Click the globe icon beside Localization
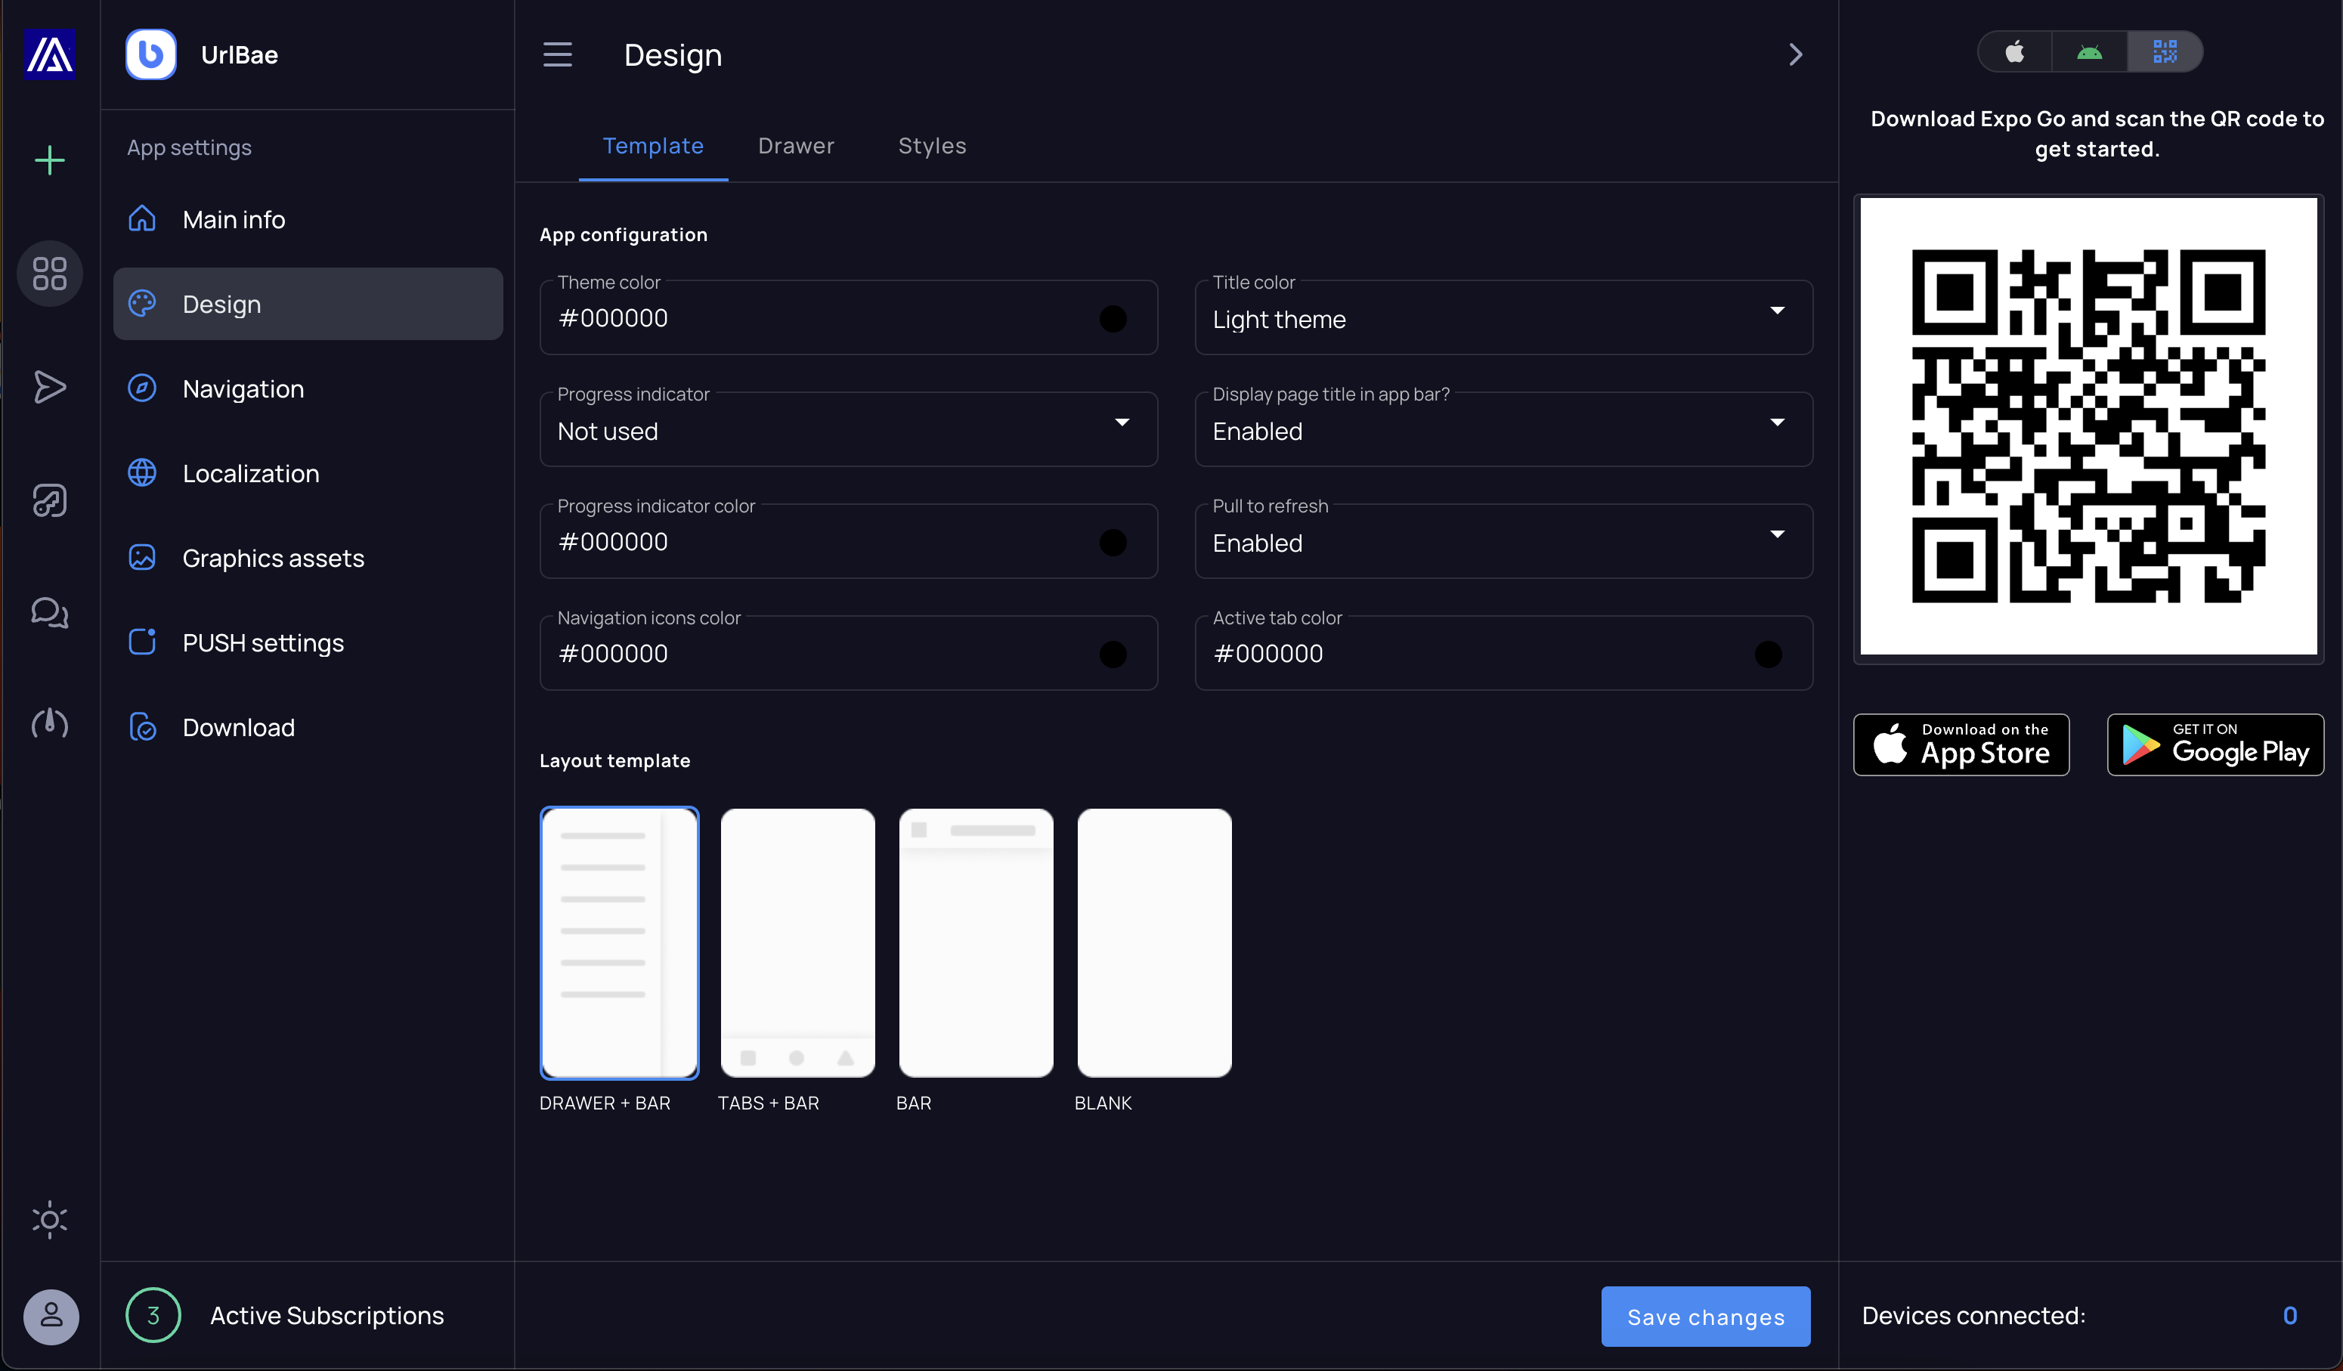Screen dimensions: 2343x1371 click(142, 472)
